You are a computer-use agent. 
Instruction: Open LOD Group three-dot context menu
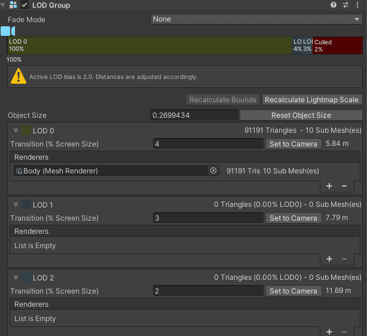pos(357,5)
